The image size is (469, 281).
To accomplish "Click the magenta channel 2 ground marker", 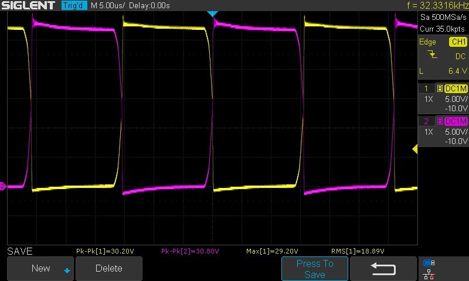I will [x=3, y=186].
